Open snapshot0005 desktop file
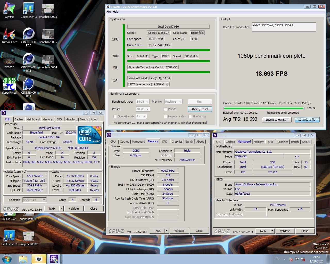The image size is (330, 264). coord(48,36)
